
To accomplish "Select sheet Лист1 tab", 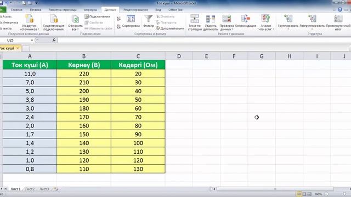I will [15, 189].
